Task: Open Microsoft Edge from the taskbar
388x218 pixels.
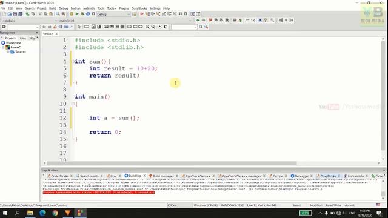Action: [42, 213]
